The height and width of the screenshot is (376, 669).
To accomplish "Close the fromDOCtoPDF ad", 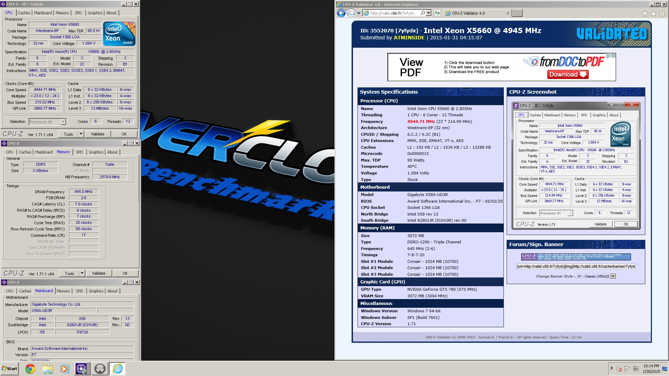I will click(x=613, y=56).
